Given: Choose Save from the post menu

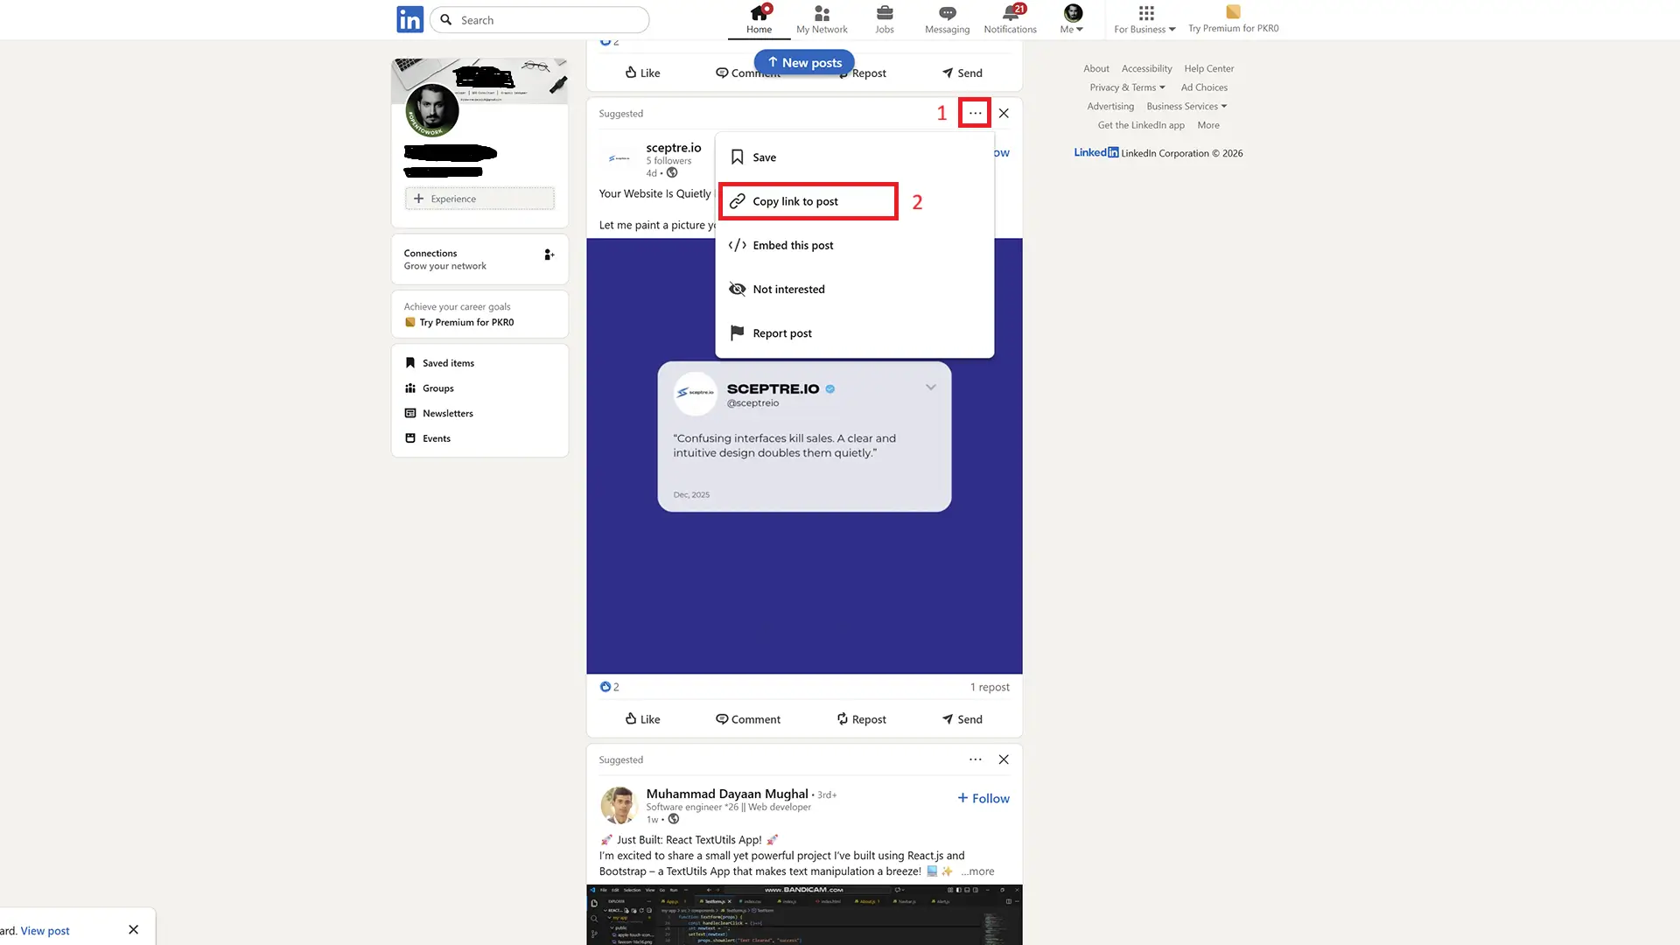Looking at the screenshot, I should click(x=854, y=157).
